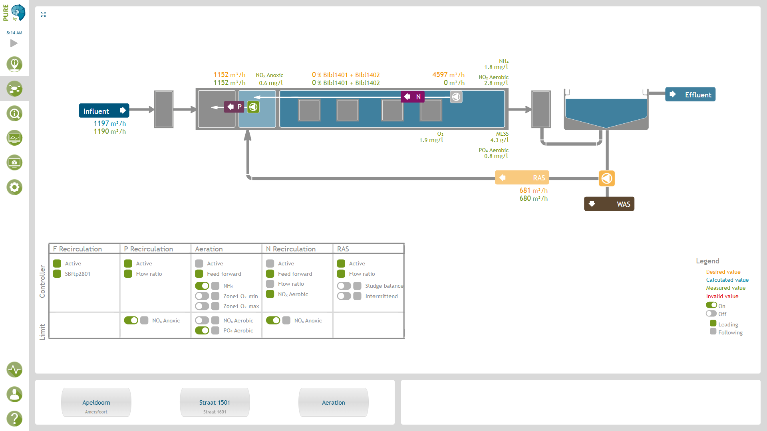Open the gauge dashboard monitor icon
Image resolution: width=767 pixels, height=431 pixels.
pos(14,162)
